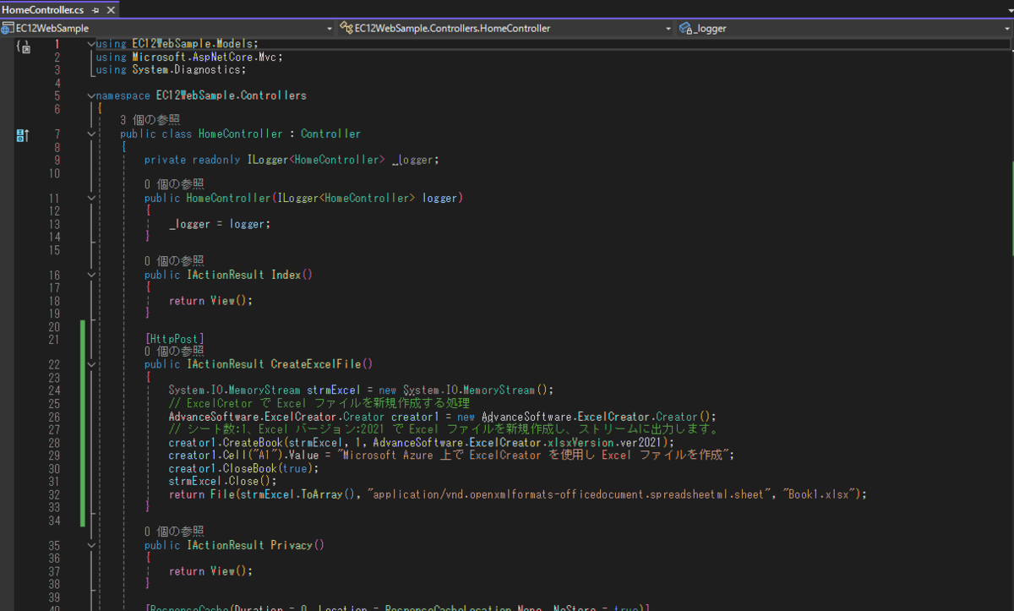Close the HomeController.cs tab

(110, 10)
